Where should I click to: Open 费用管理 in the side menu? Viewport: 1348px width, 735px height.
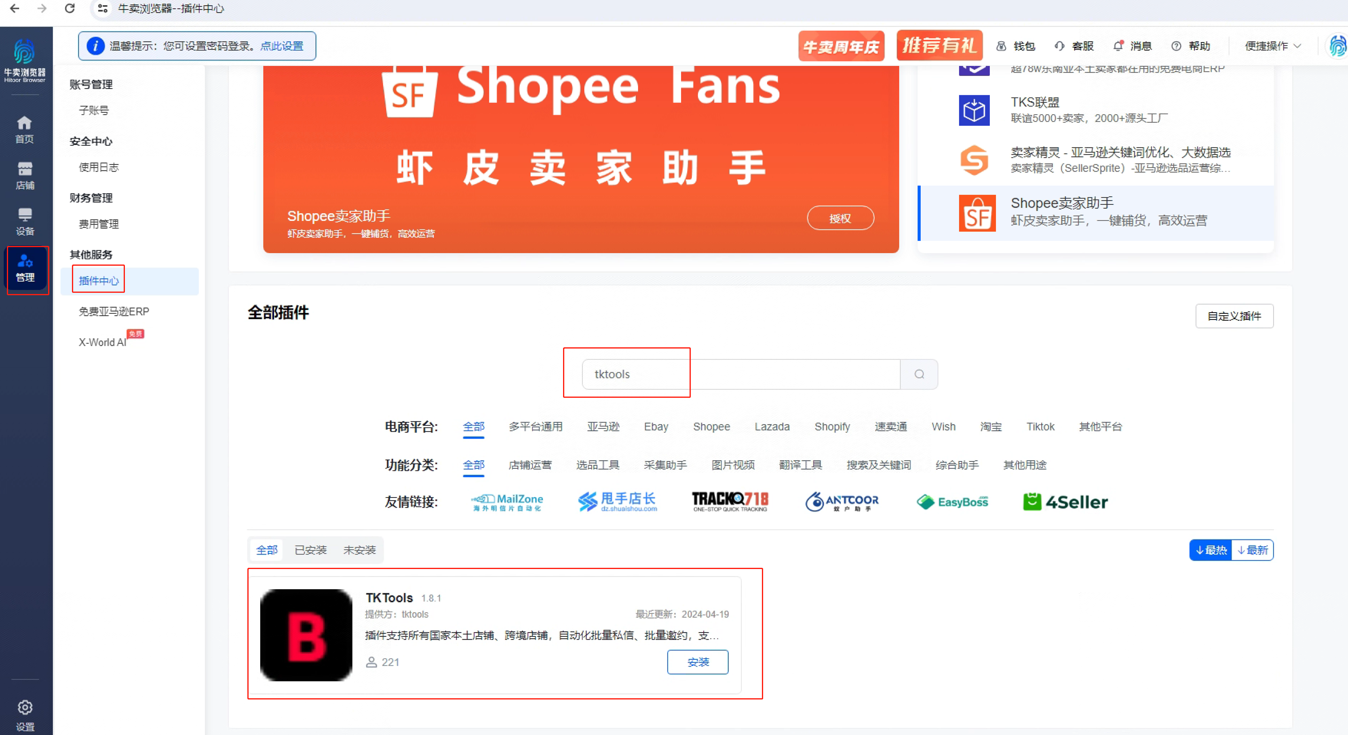(98, 224)
